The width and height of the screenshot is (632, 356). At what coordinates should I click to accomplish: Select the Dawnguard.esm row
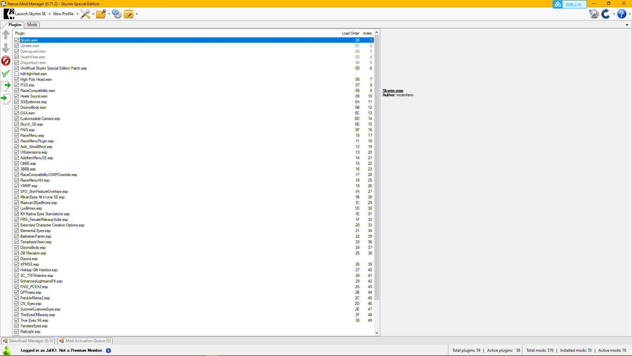coord(194,51)
